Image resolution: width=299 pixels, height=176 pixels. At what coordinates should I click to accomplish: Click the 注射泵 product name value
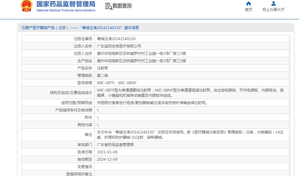(x=102, y=68)
